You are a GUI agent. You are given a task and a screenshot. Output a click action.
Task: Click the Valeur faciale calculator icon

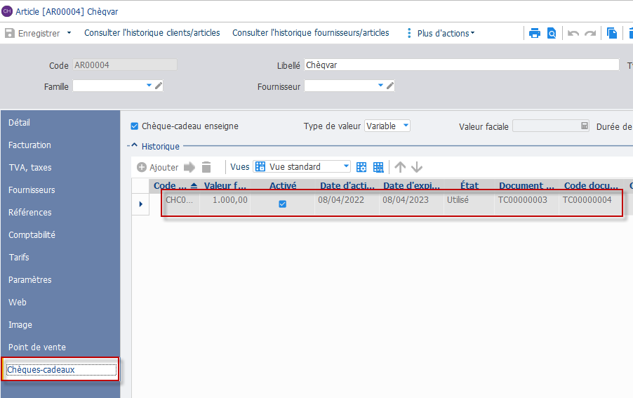pyautogui.click(x=584, y=126)
